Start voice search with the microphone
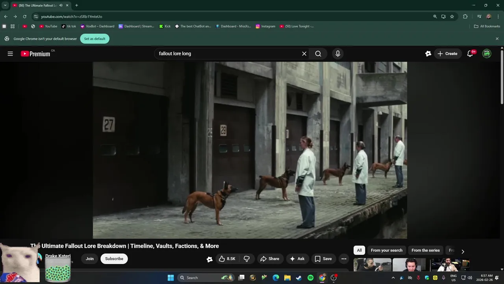The width and height of the screenshot is (504, 284). pyautogui.click(x=337, y=54)
